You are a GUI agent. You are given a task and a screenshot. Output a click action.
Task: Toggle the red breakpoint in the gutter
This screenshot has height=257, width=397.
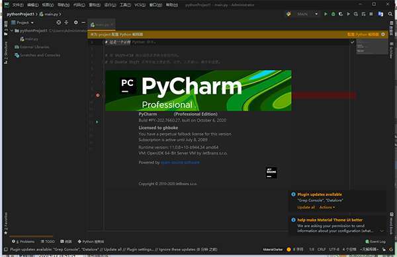tap(98, 95)
